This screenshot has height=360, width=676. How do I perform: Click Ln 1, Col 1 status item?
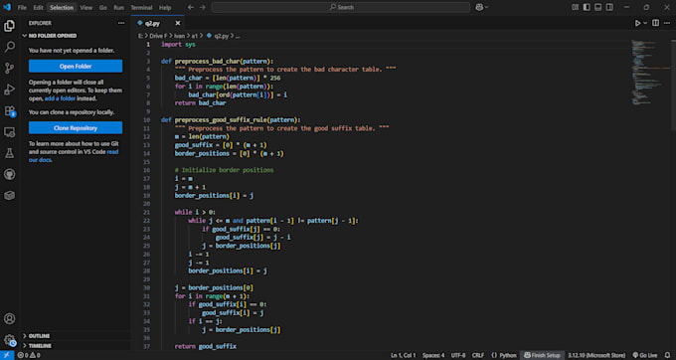(x=404, y=355)
